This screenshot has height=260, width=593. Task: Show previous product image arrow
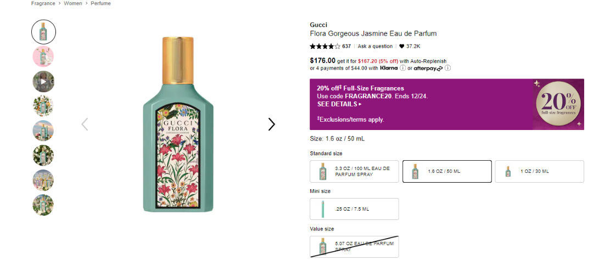coord(85,125)
